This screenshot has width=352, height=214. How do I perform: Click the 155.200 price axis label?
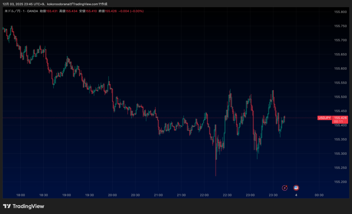tap(340, 181)
